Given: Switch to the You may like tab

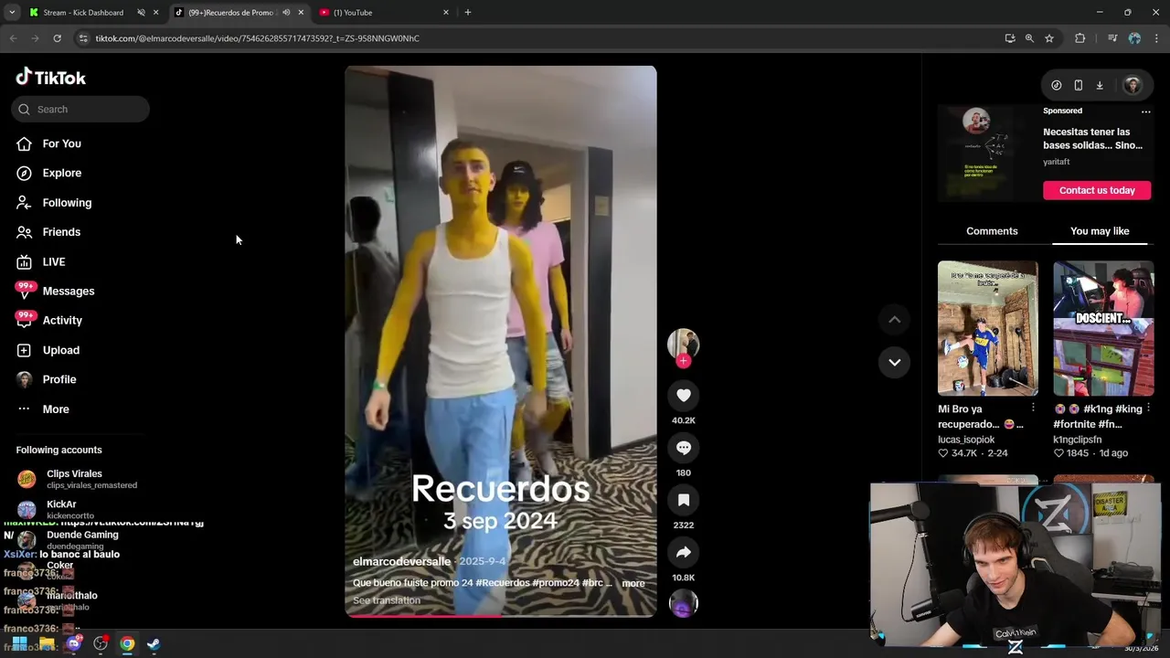Looking at the screenshot, I should coord(1100,231).
